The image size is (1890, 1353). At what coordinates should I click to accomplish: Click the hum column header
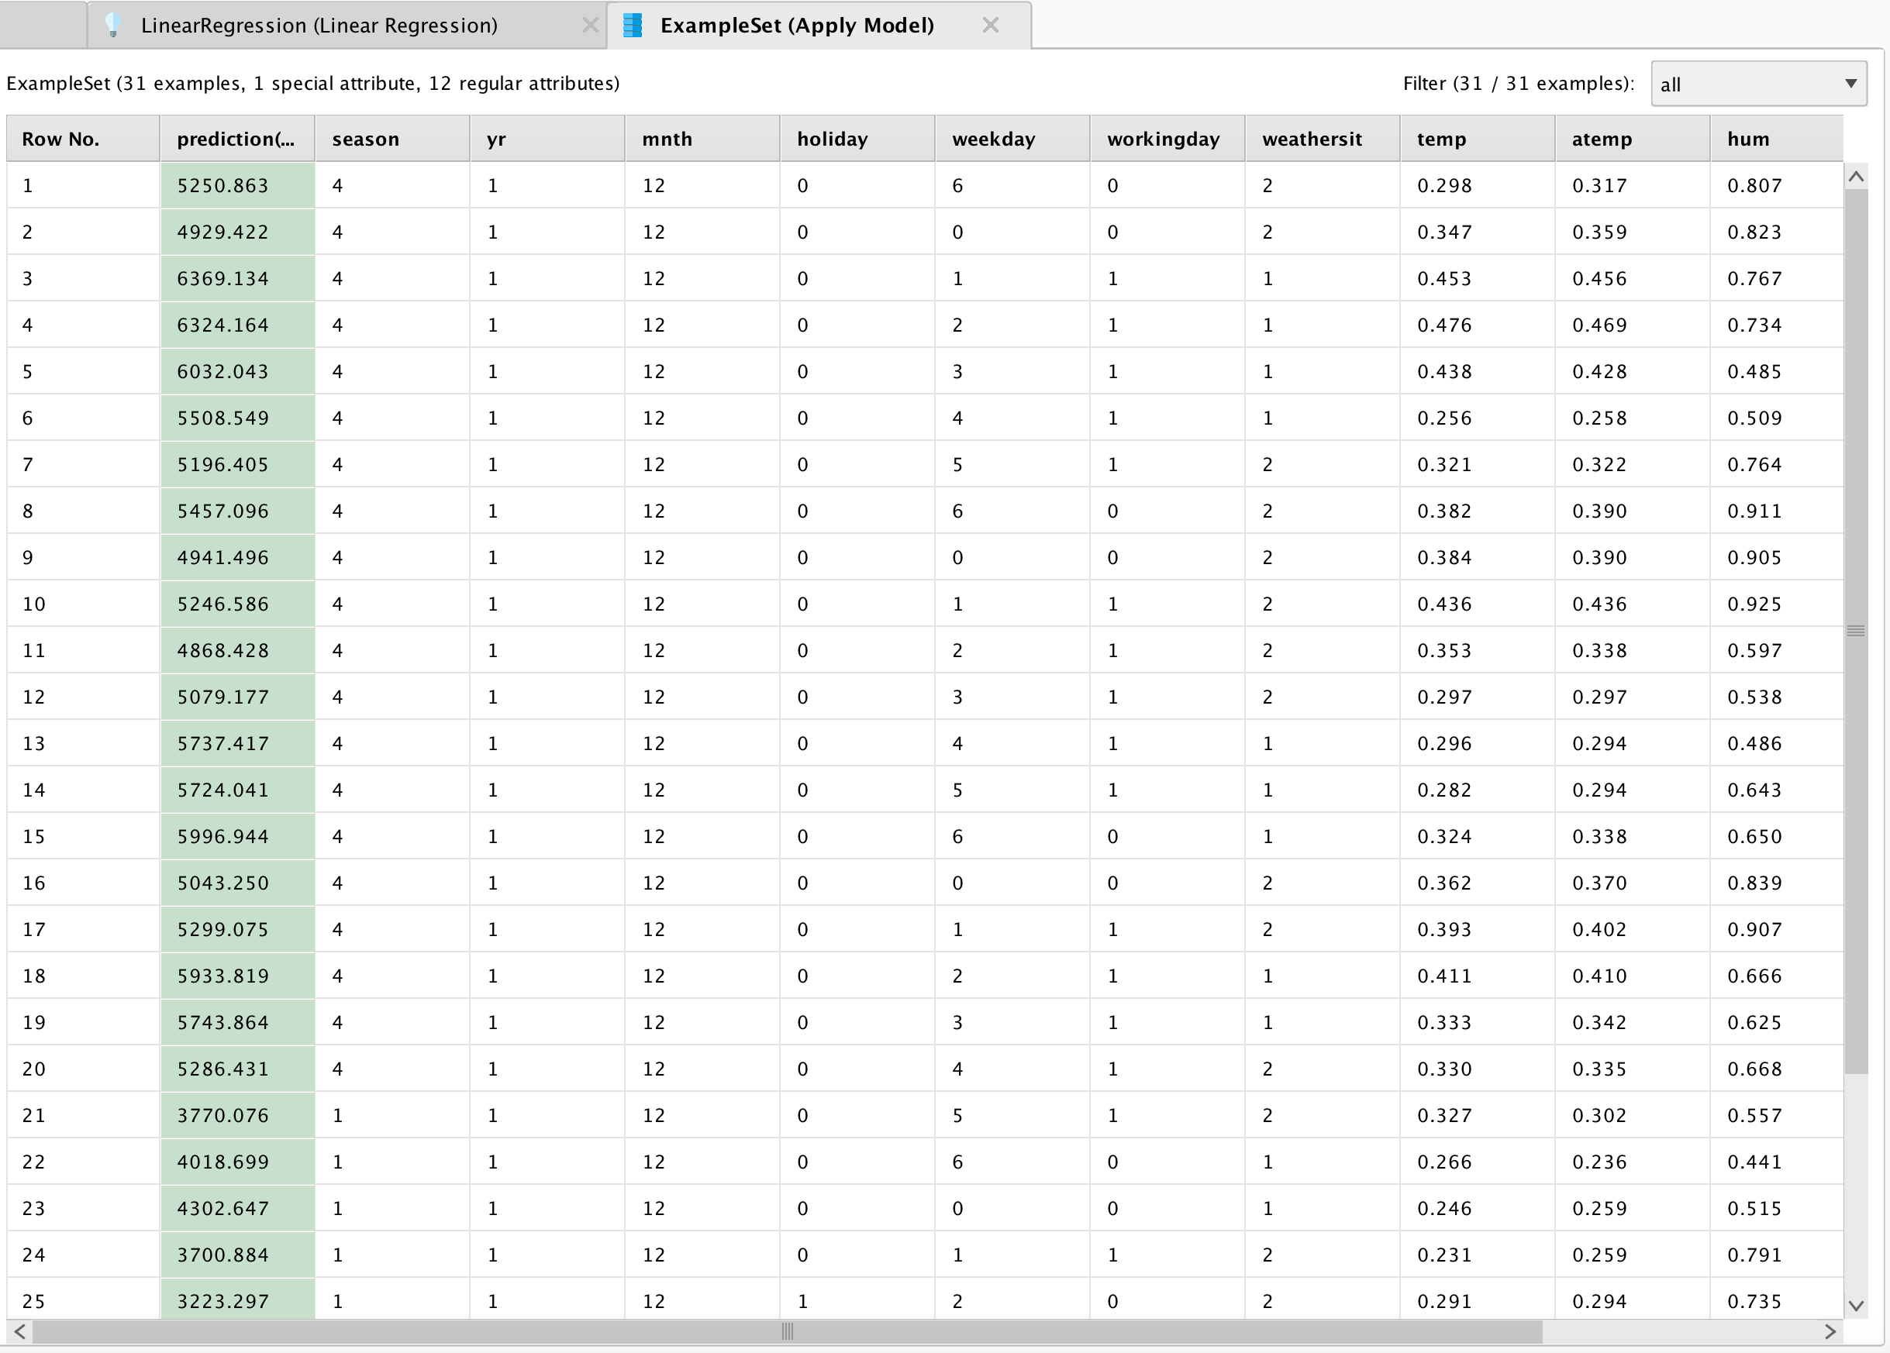[x=1777, y=138]
